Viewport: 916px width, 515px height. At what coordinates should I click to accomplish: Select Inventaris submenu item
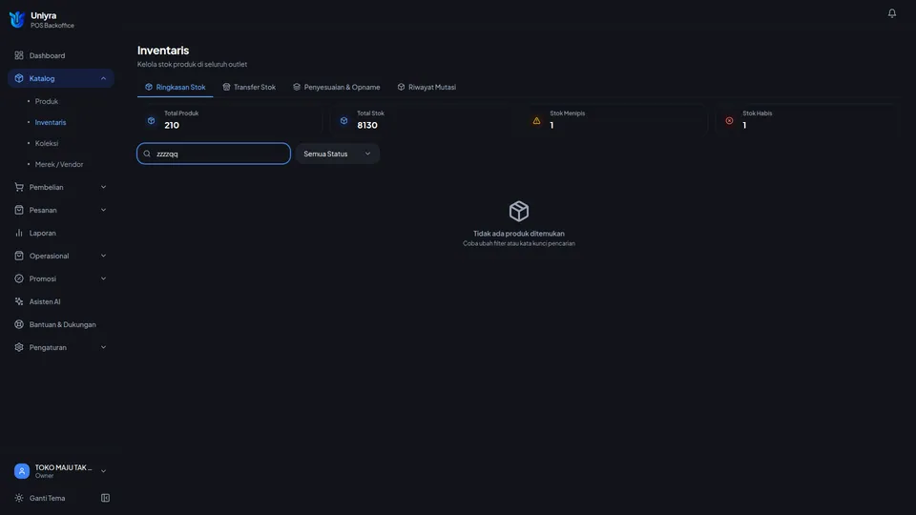click(51, 122)
